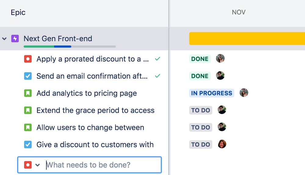The image size is (305, 175).
Task: Click the assignee avatar next to the IN PROGRESS status
Action: point(244,93)
